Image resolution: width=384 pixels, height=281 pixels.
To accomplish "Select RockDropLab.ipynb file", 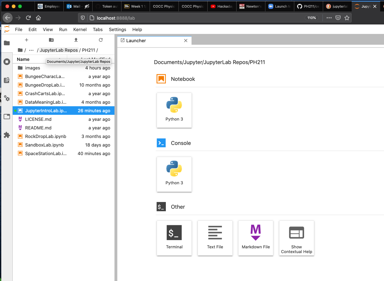I will coord(46,136).
